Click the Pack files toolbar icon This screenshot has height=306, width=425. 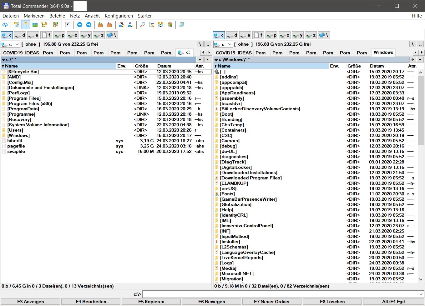click(100, 25)
